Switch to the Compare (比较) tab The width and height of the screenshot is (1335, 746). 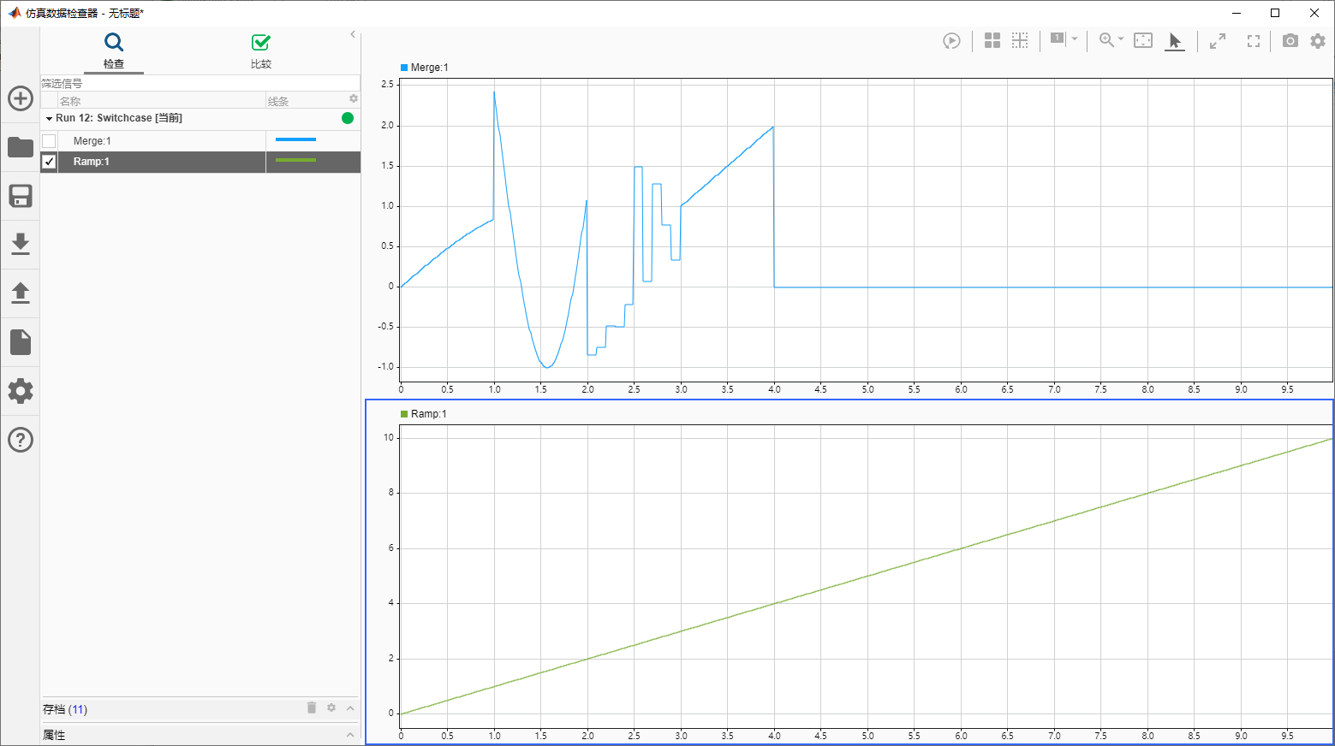(260, 49)
